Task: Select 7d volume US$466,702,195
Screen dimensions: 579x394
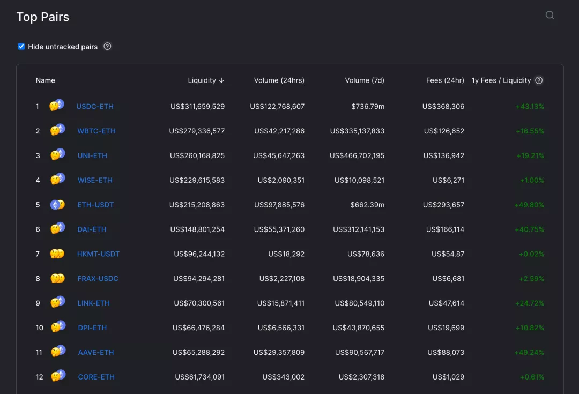Action: (357, 155)
